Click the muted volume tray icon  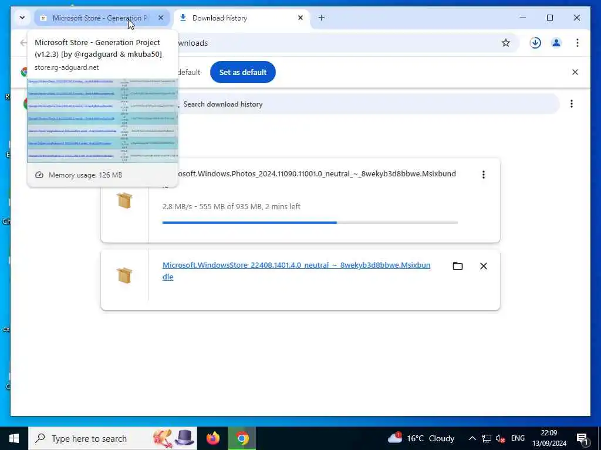[500, 438]
